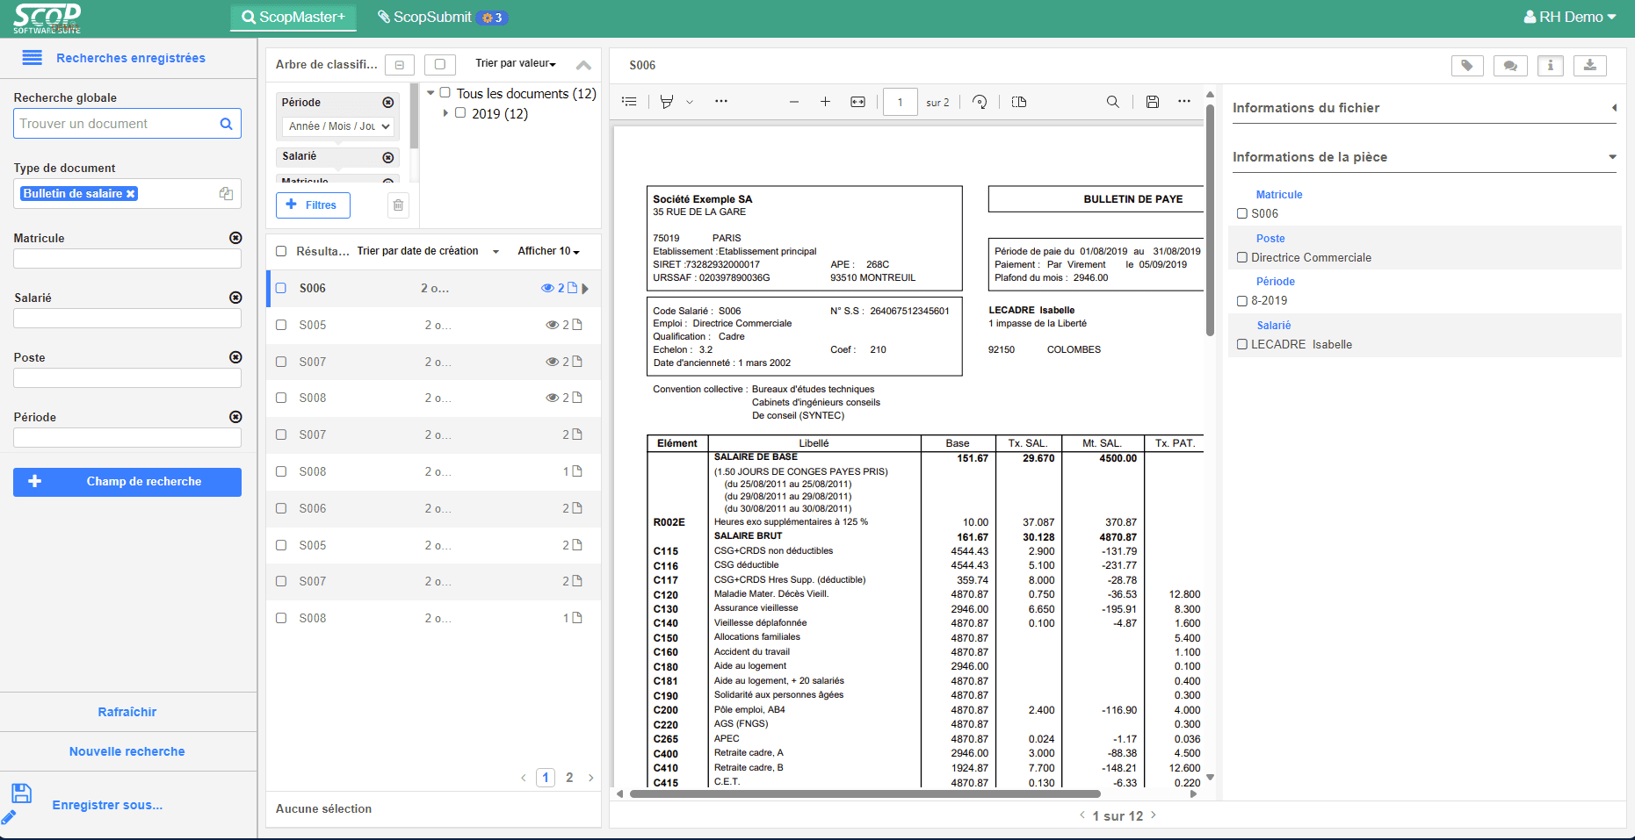Click the trash icon beside Filtres button

[x=398, y=205]
